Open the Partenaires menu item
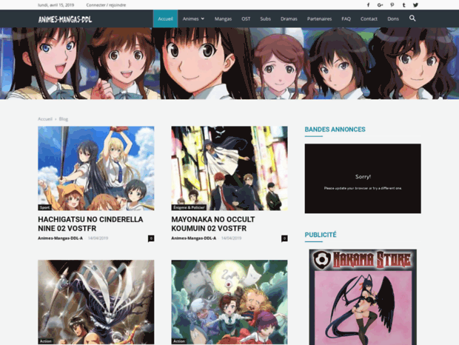Image resolution: width=459 pixels, height=345 pixels. coord(319,19)
